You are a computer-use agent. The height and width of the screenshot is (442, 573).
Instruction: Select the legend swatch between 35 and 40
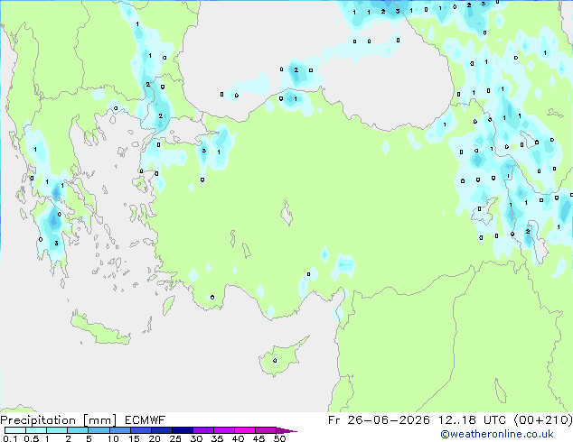tap(223, 430)
